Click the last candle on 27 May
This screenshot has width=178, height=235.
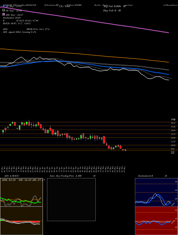pos(125,150)
